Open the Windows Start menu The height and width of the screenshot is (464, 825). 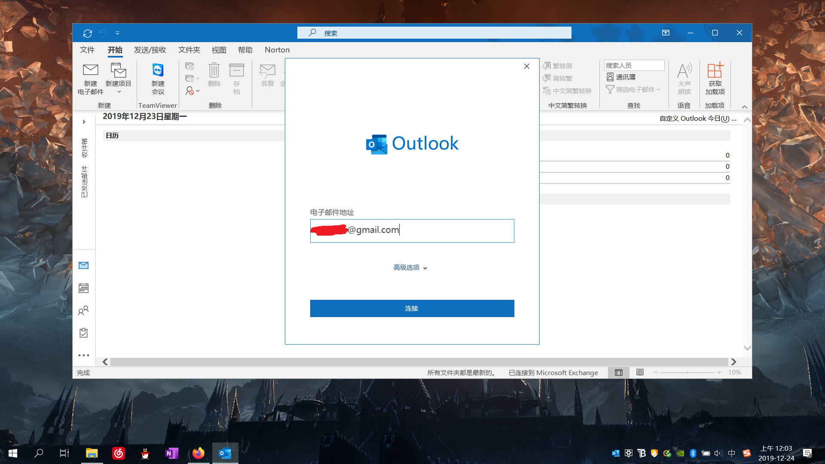(x=13, y=453)
